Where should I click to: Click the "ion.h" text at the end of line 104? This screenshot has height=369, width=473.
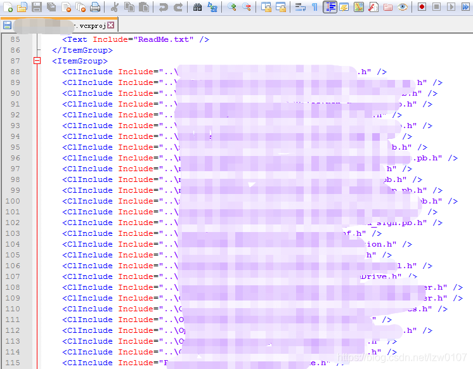[380, 244]
